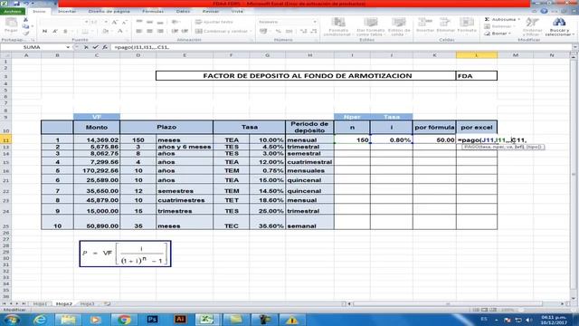Screen dimensions: 579x326
Task: Toggle bold formatting (N)
Action: (44, 32)
